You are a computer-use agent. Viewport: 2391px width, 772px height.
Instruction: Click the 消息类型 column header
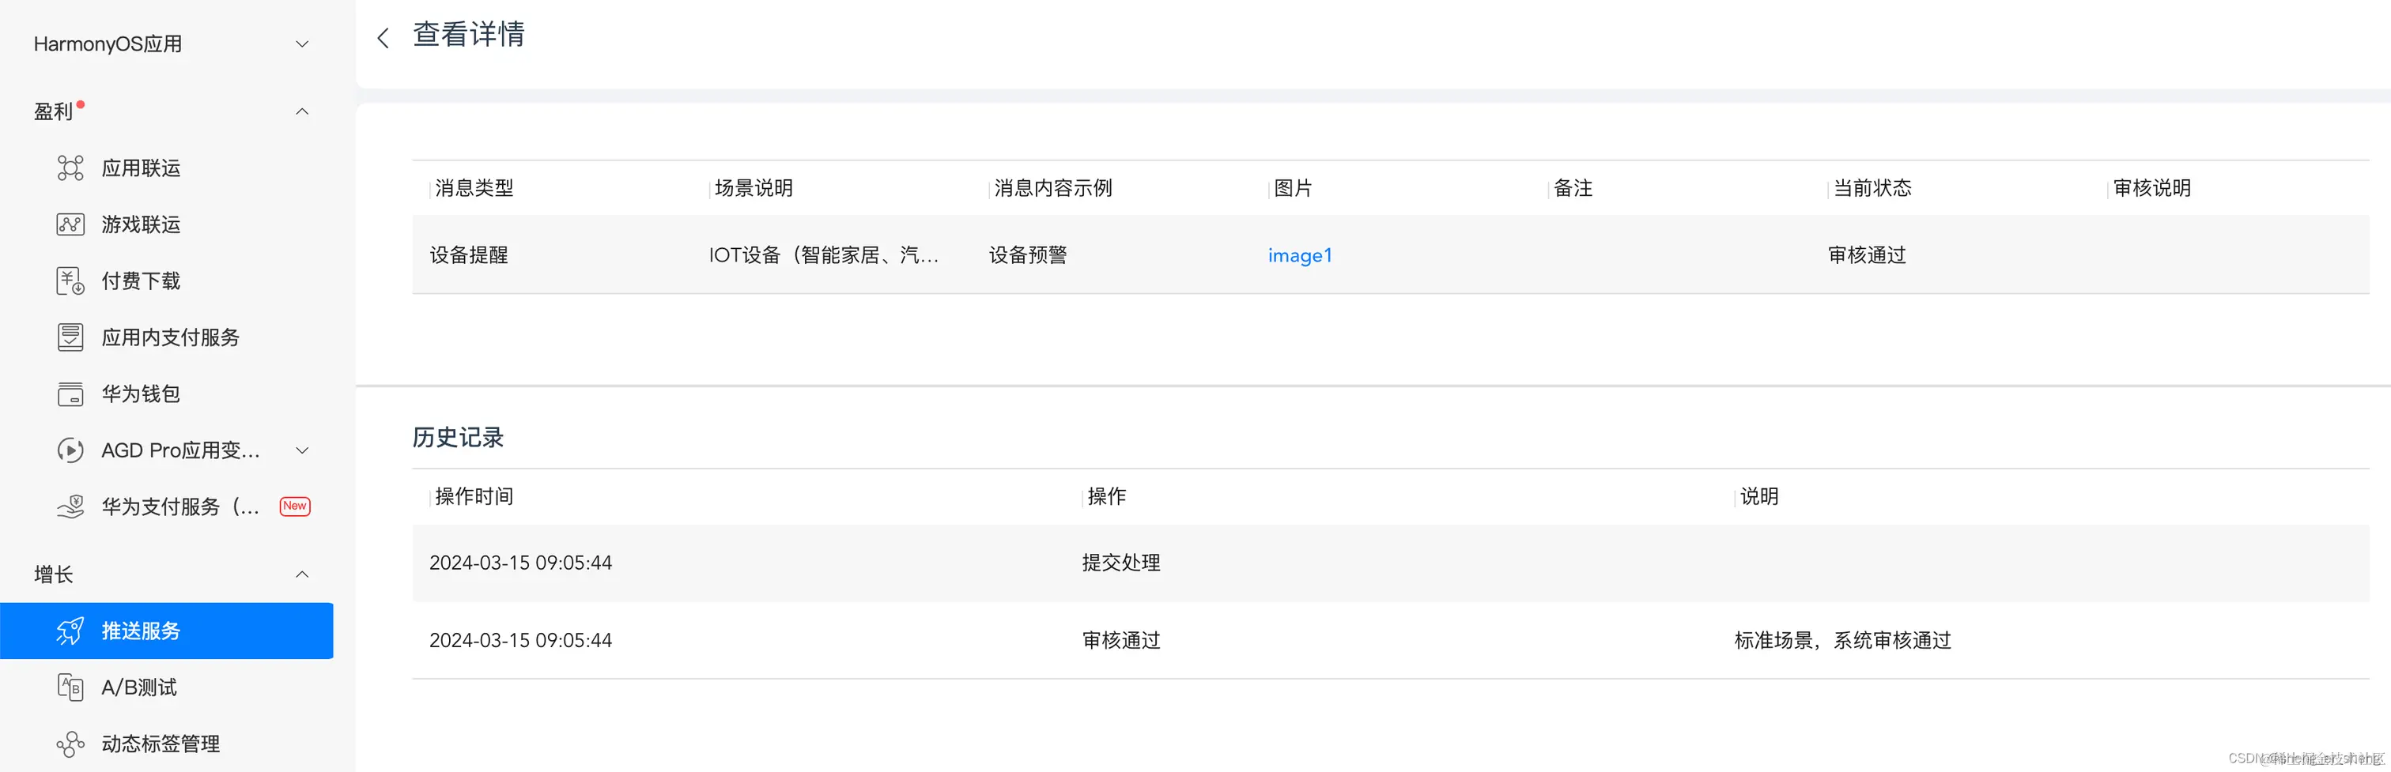[474, 188]
